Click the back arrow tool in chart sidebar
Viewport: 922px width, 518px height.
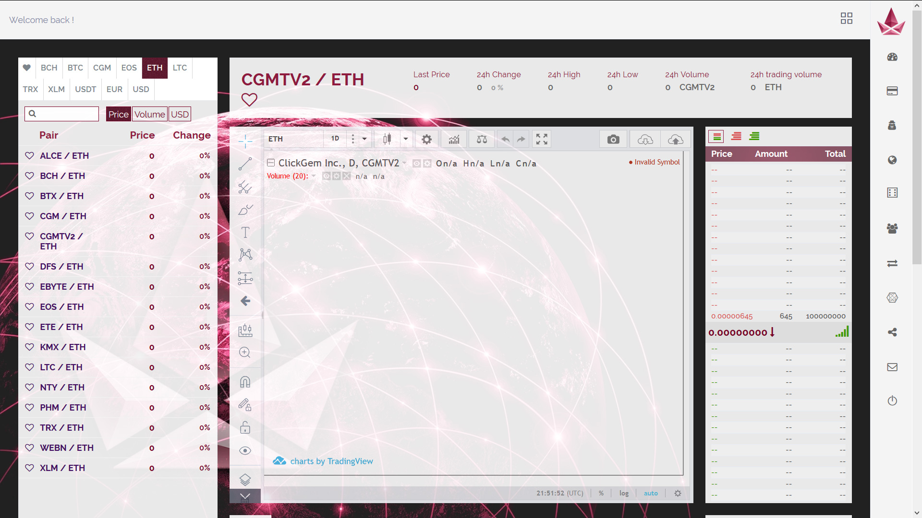pos(245,301)
